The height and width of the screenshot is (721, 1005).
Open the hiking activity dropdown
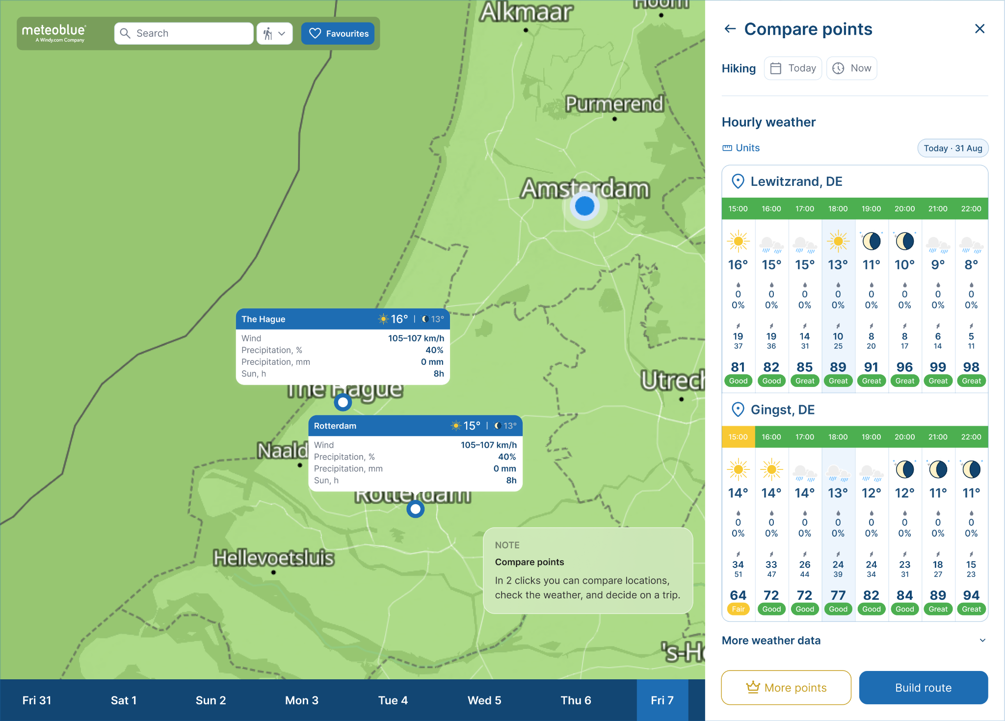click(x=275, y=33)
